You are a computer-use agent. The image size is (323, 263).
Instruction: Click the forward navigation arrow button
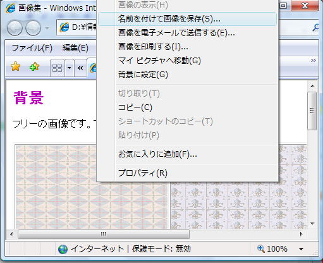pyautogui.click(x=33, y=28)
